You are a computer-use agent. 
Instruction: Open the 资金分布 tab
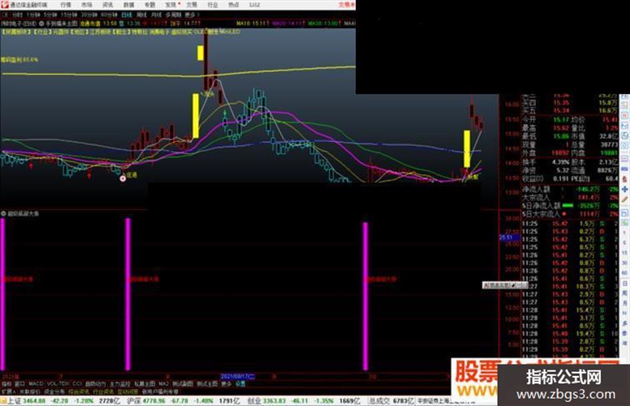pyautogui.click(x=55, y=391)
